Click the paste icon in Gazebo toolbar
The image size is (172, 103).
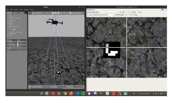(73, 13)
